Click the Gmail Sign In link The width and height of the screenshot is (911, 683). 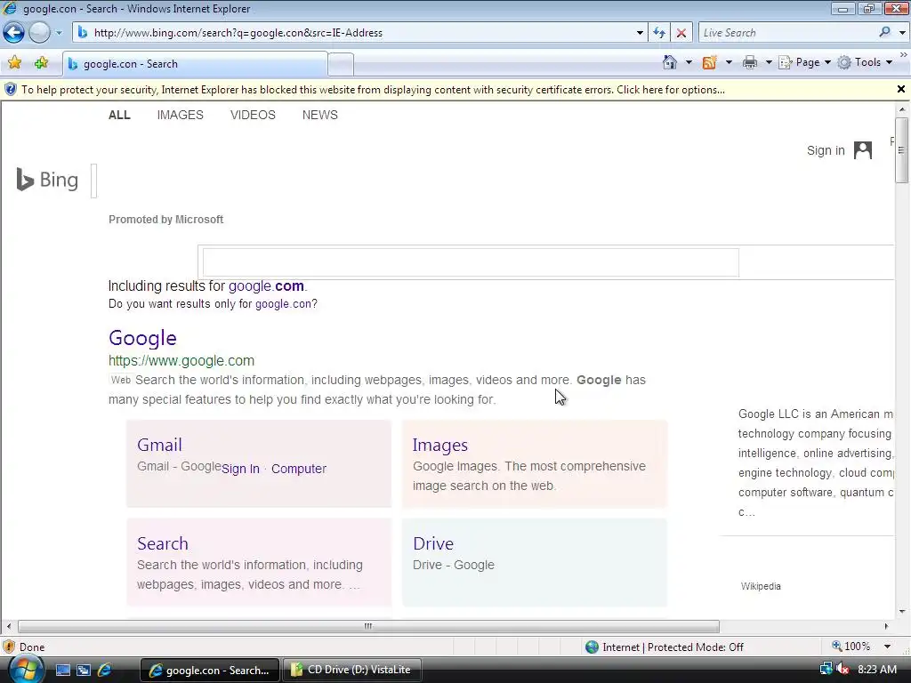240,469
